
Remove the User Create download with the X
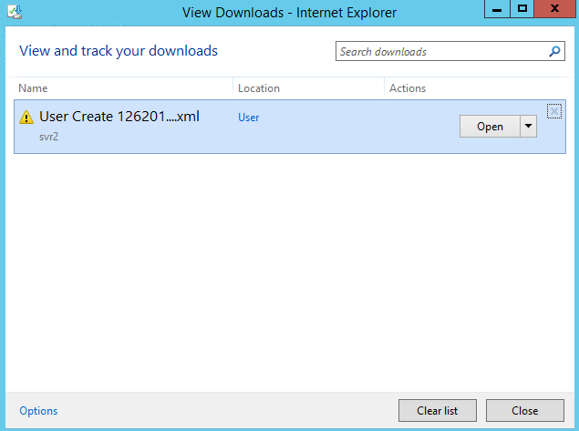553,111
